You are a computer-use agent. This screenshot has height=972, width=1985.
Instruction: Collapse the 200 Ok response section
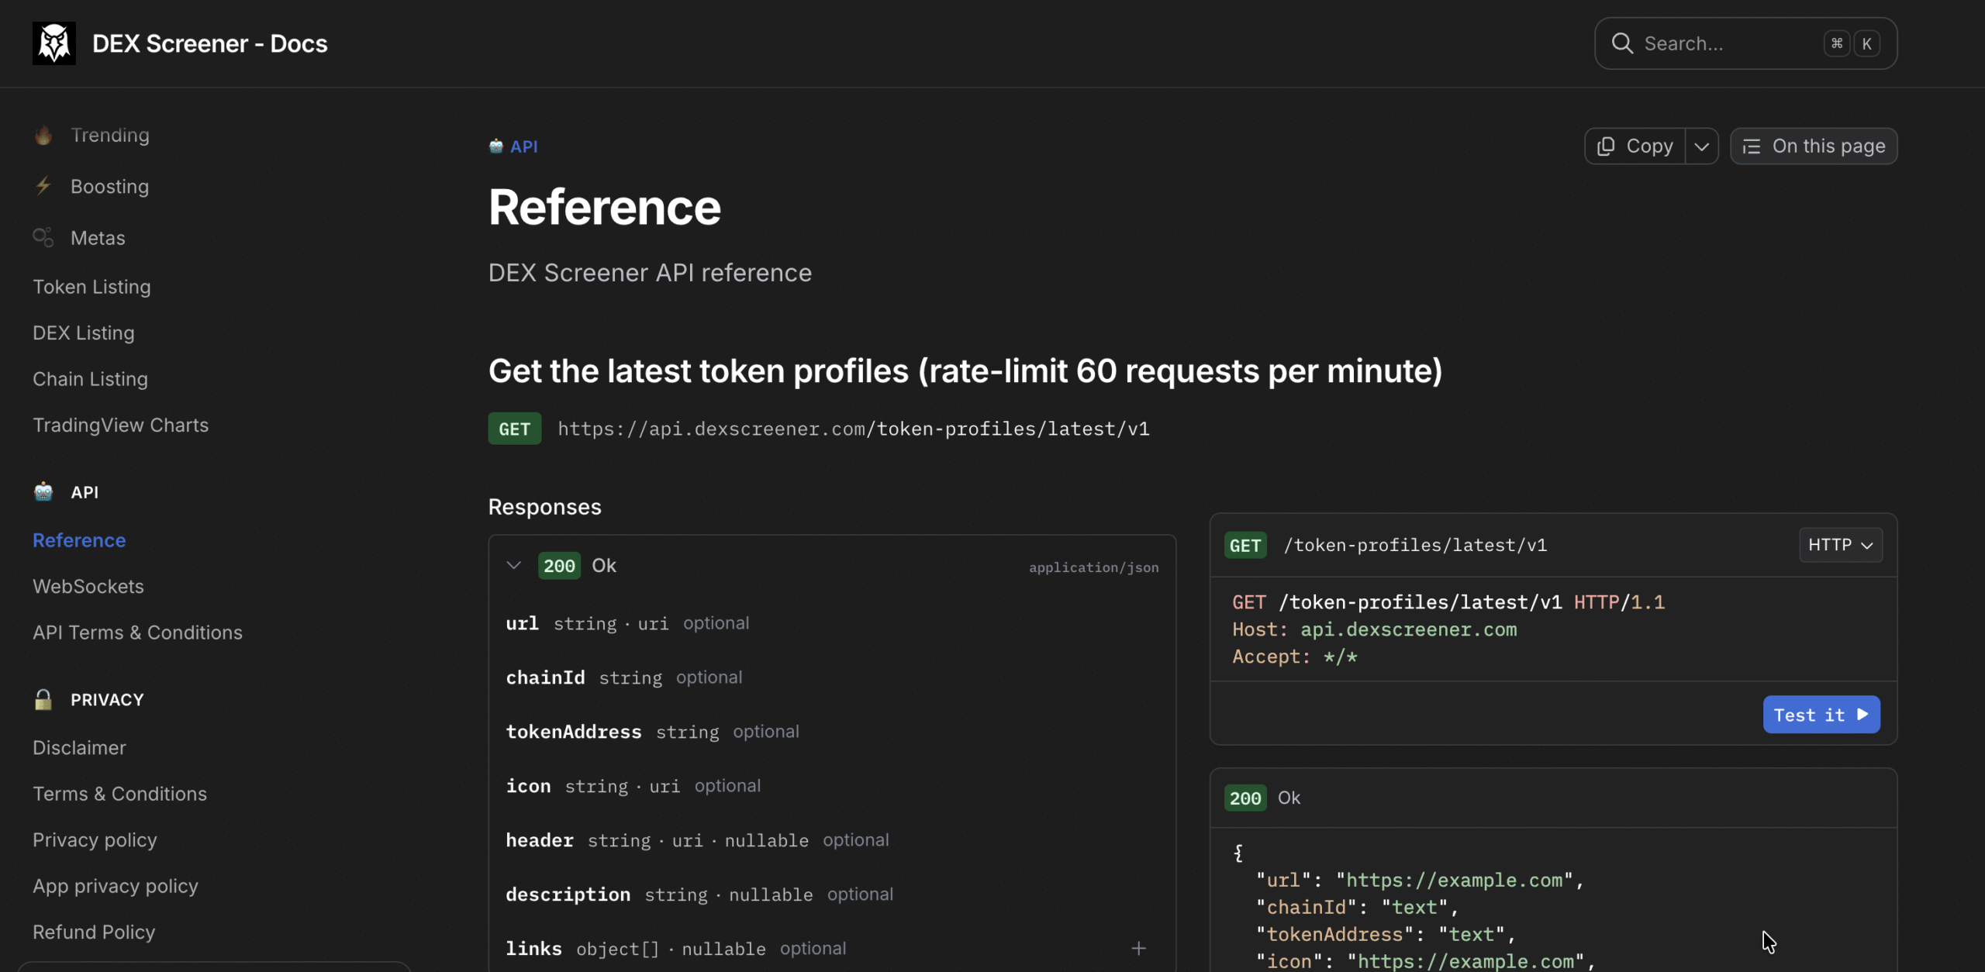coord(513,565)
